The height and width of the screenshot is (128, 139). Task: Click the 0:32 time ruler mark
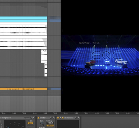click(x=128, y=113)
